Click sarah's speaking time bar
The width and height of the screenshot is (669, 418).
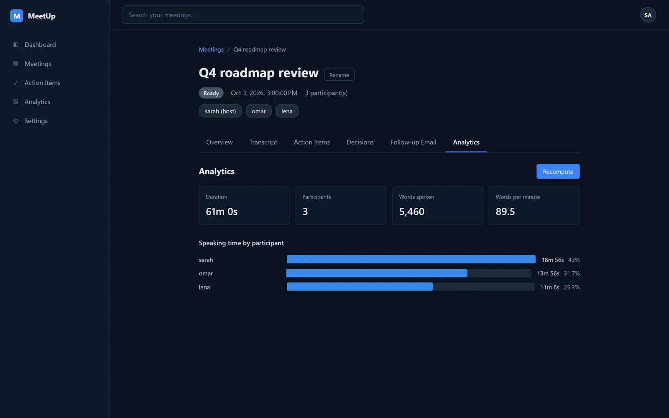click(x=411, y=259)
